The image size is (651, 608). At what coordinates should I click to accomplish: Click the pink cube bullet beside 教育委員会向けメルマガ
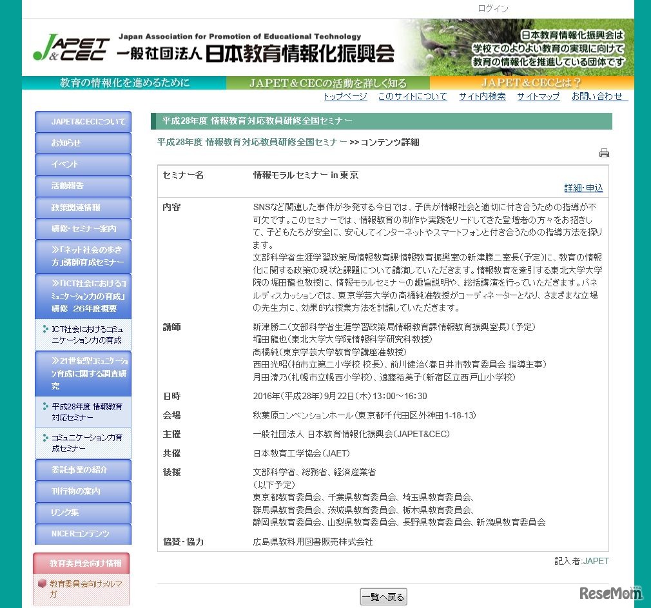click(42, 583)
